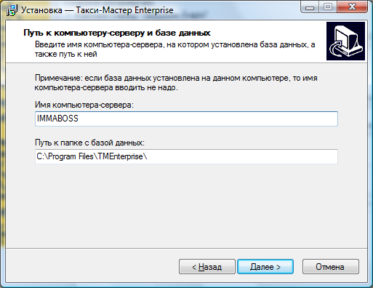Screen dimensions: 373x288
Task: Click the heading Путь к компьютеру-серверу и базе данных
Action: click(x=117, y=33)
